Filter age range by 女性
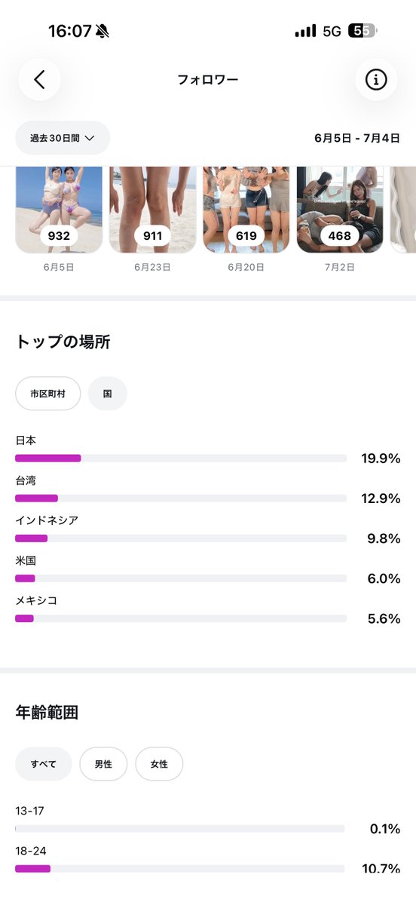This screenshot has height=905, width=416. tap(159, 764)
